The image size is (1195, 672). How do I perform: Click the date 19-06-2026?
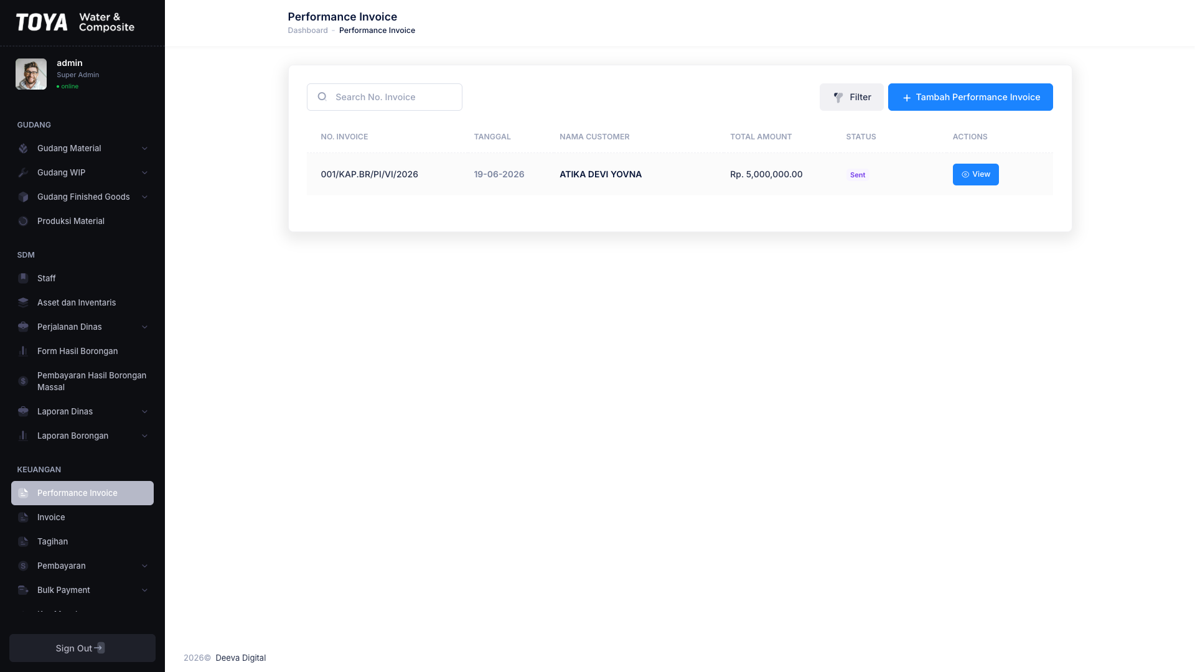(x=499, y=174)
